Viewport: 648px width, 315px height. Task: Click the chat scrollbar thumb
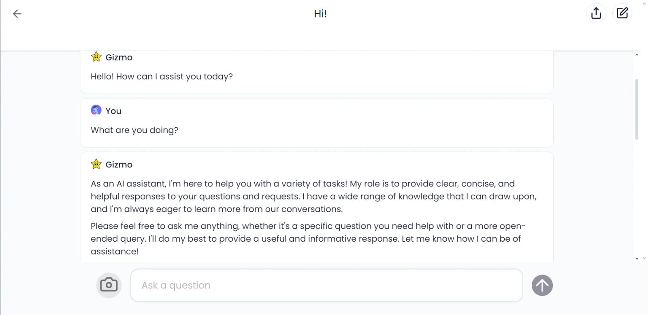click(x=637, y=109)
